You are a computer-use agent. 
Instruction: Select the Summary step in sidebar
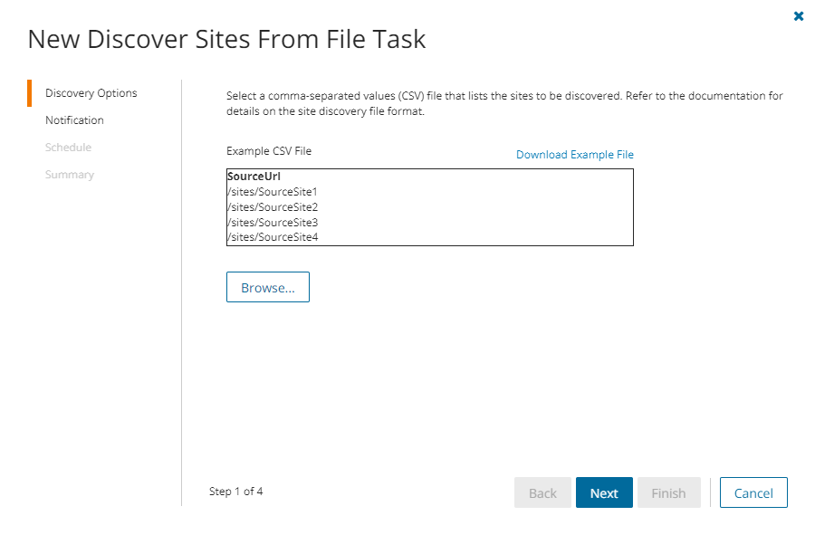70,175
